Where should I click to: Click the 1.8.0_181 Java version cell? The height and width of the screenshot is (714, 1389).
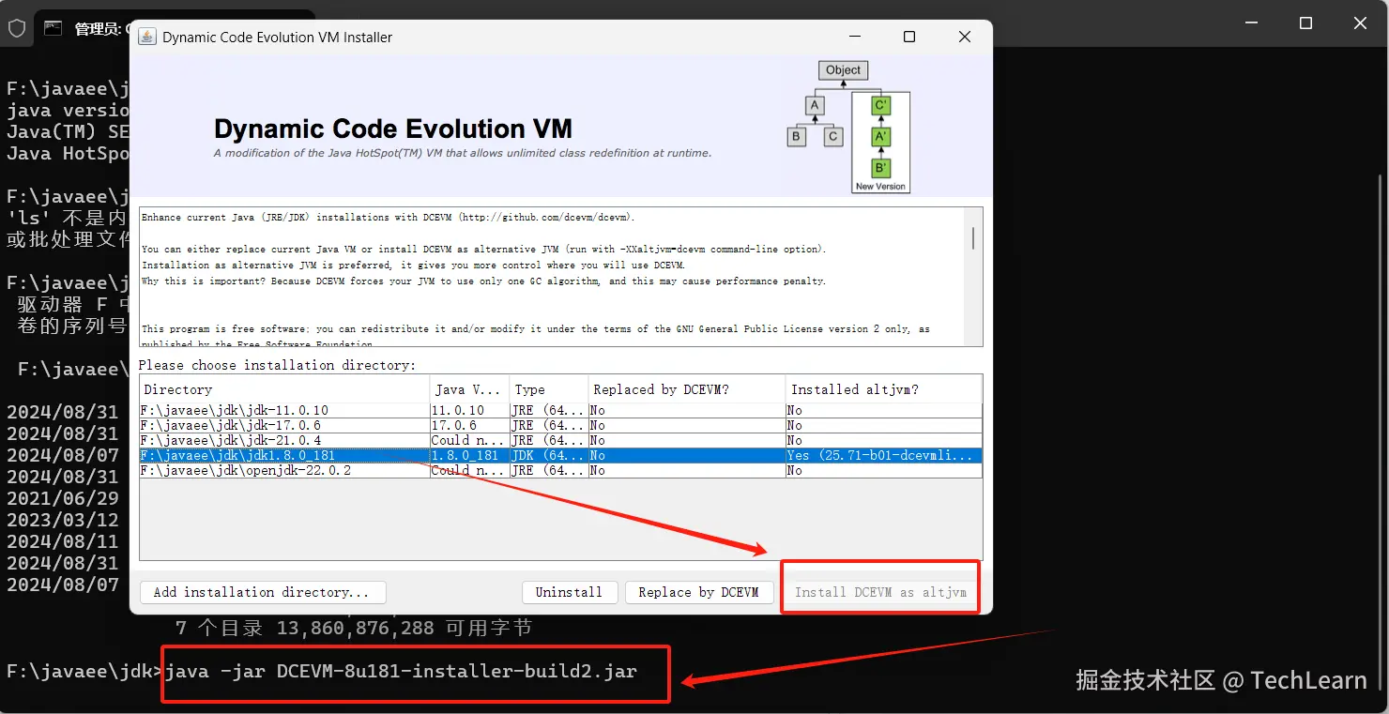[469, 455]
